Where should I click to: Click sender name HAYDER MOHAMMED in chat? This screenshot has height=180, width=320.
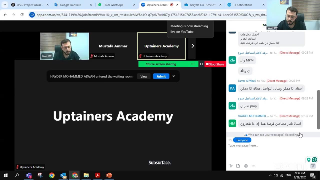pyautogui.click(x=253, y=116)
